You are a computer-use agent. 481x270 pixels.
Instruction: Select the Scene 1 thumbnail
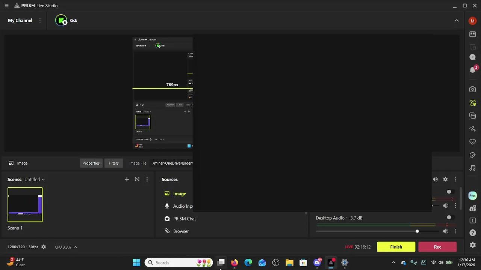point(25,204)
